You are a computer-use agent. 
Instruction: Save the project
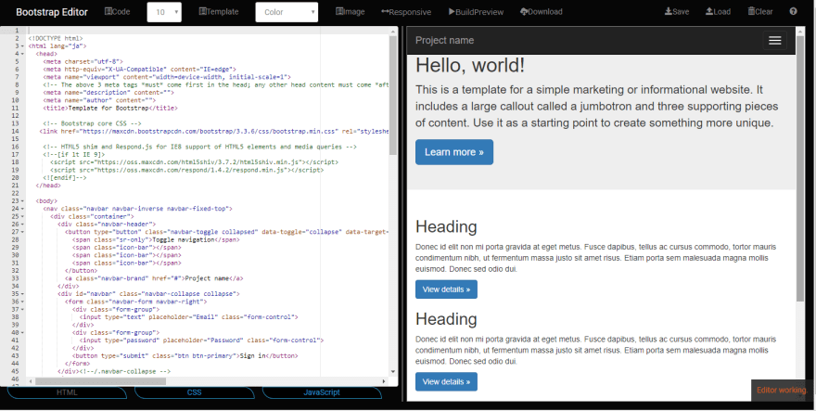point(677,11)
